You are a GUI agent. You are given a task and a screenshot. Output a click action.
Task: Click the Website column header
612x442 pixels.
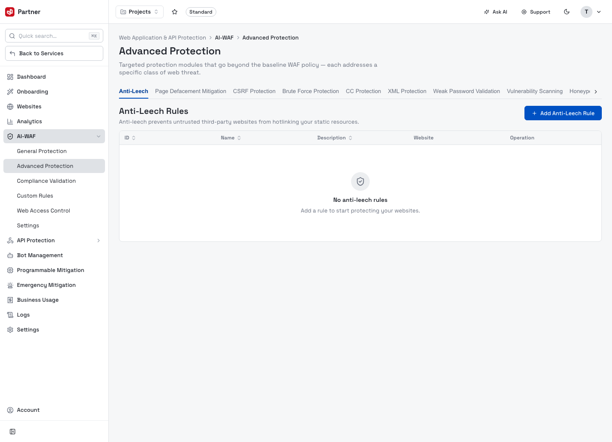coord(424,138)
